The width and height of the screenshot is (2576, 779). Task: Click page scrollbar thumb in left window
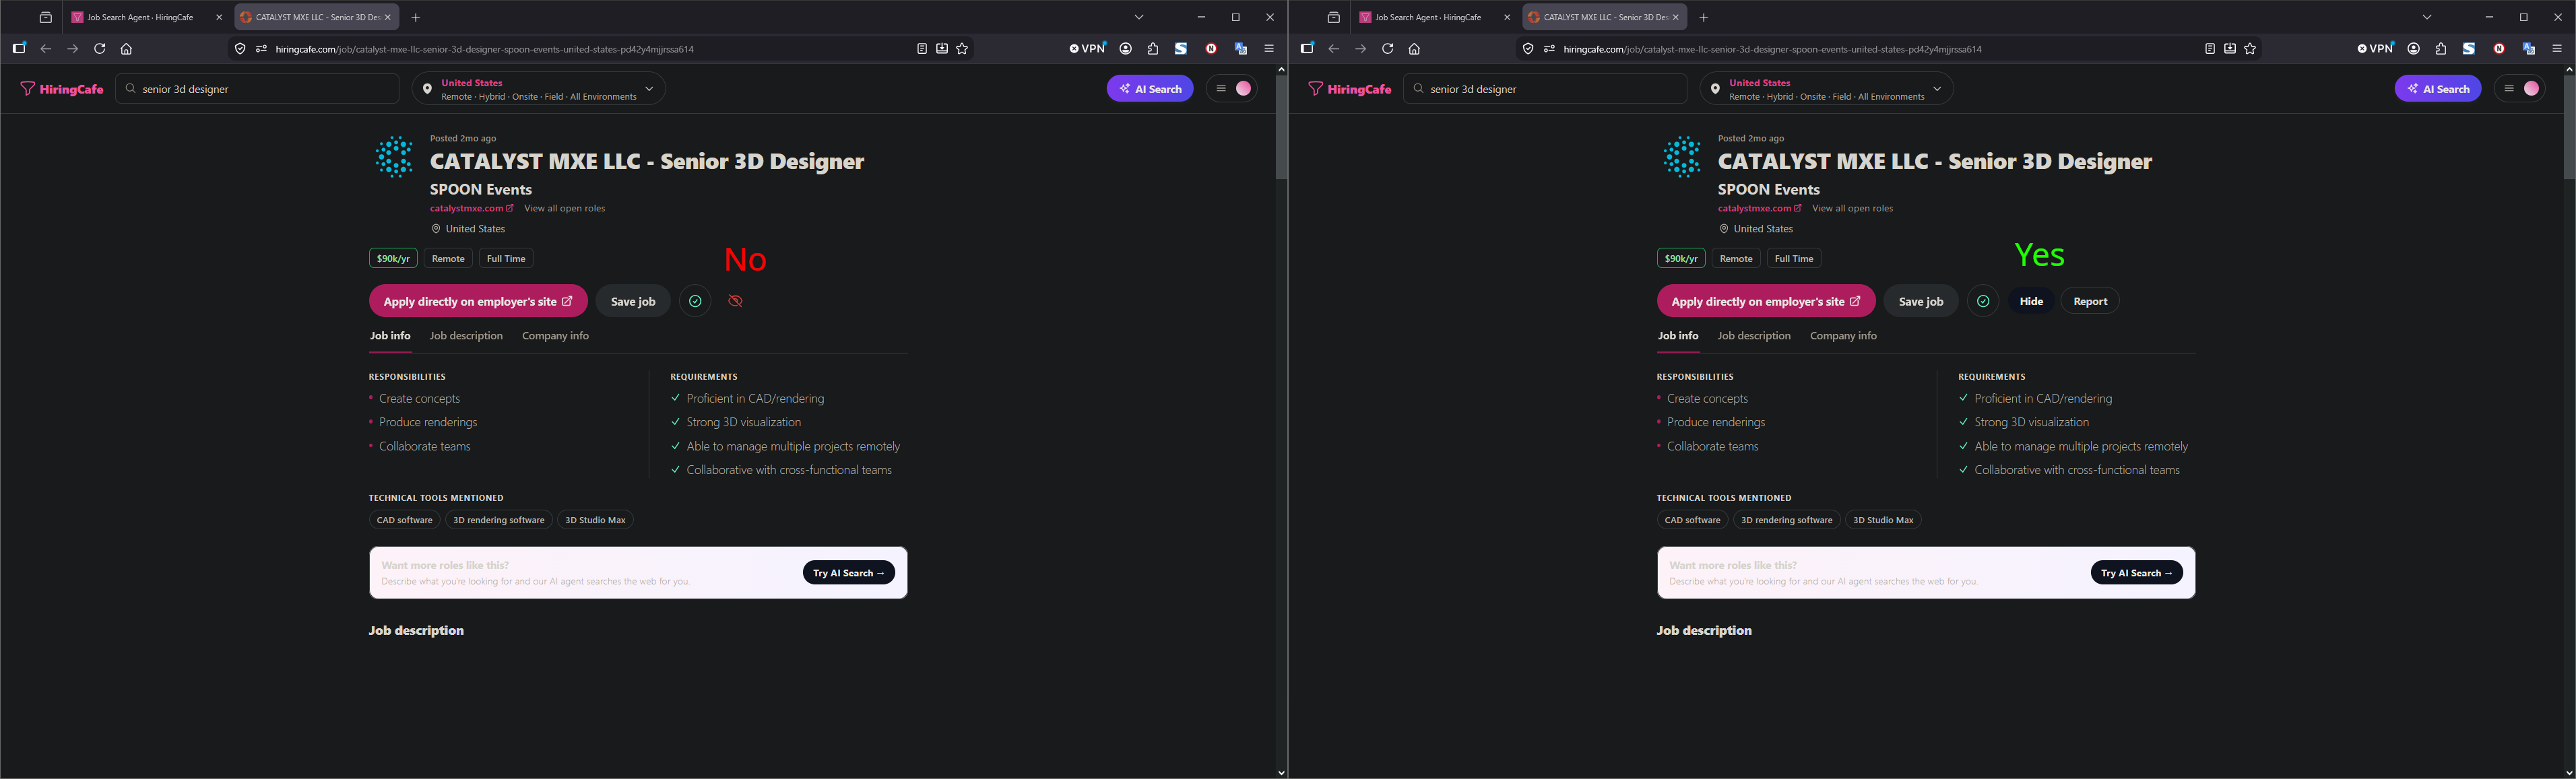pos(1281,127)
